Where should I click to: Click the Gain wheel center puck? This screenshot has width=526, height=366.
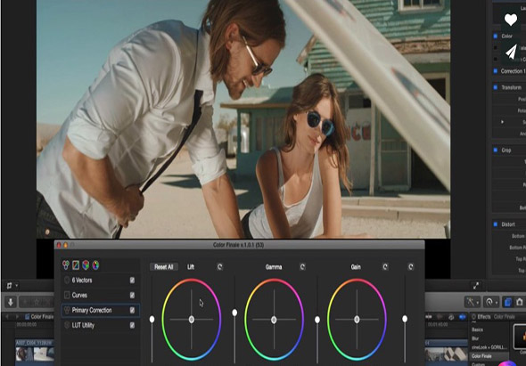pyautogui.click(x=357, y=320)
